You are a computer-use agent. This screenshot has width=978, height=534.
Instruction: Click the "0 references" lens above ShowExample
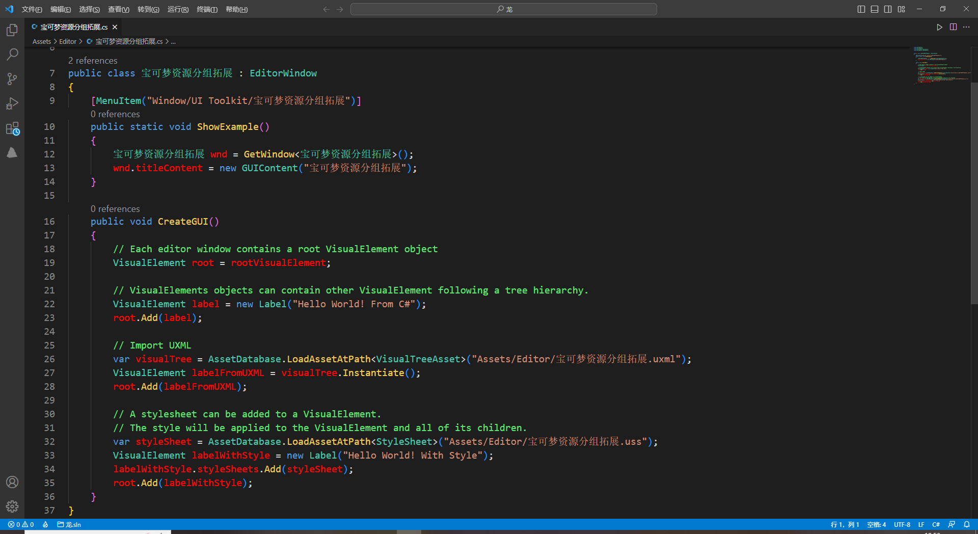(x=115, y=114)
